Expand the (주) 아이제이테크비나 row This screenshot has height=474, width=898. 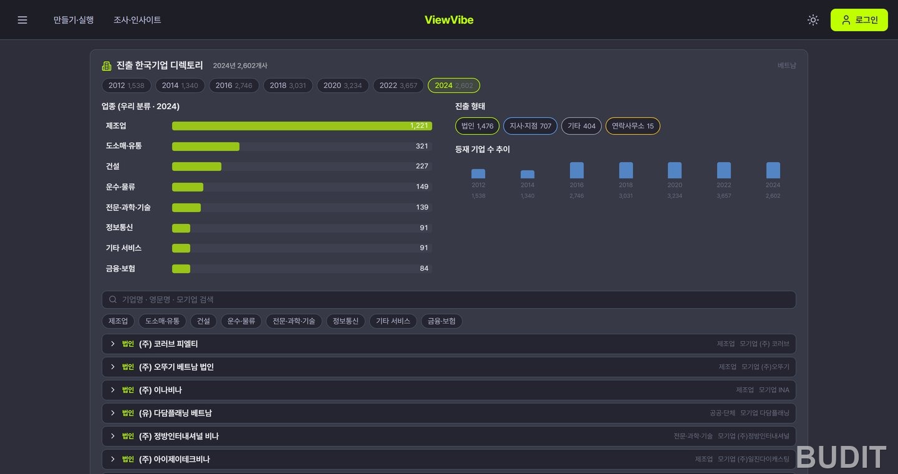tap(449, 459)
